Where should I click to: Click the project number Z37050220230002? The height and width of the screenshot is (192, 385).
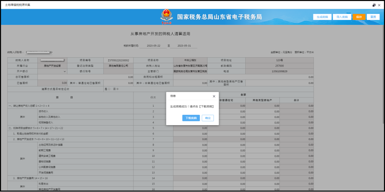tap(118, 60)
